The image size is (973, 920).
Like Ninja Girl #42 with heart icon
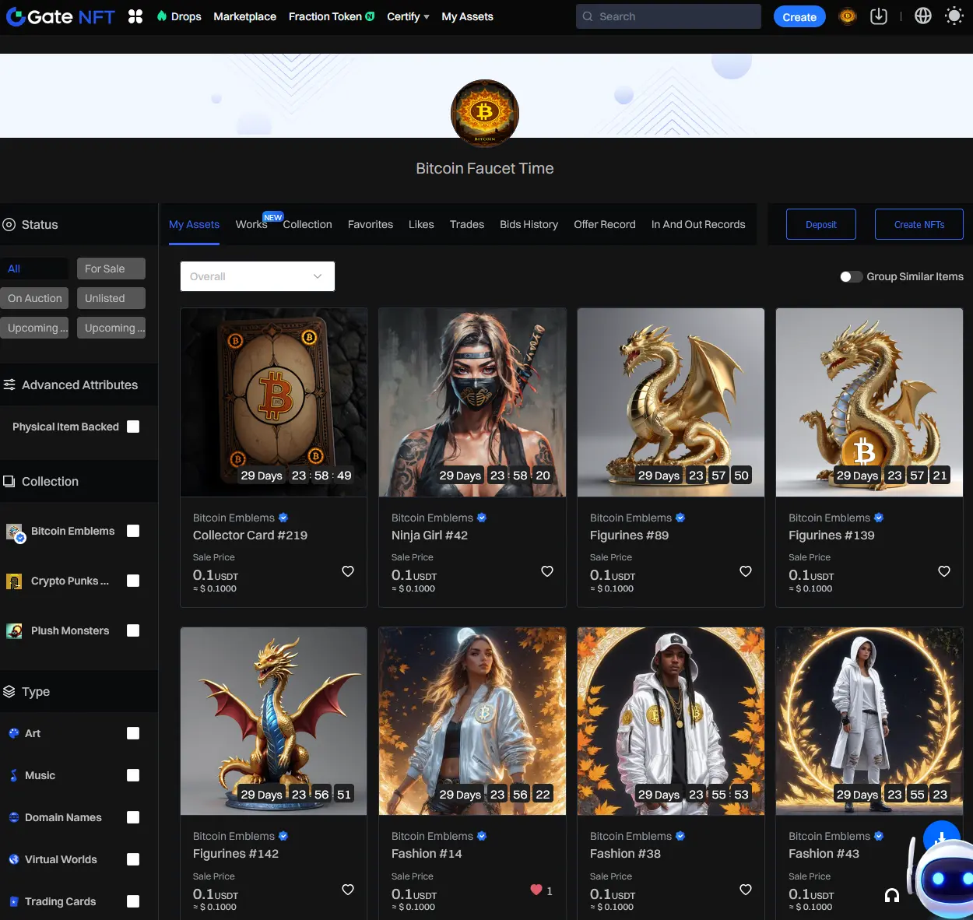tap(547, 571)
